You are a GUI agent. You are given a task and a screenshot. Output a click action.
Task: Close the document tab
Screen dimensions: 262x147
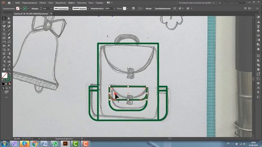(51, 13)
